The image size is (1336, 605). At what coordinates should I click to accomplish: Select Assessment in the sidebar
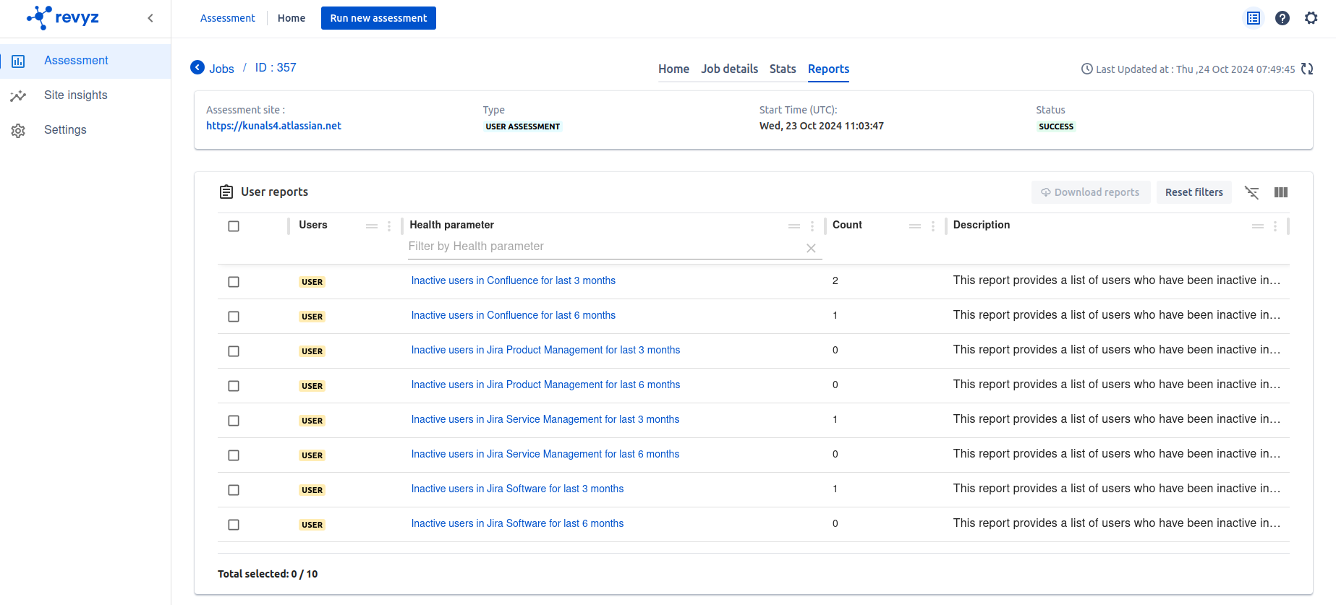point(85,61)
